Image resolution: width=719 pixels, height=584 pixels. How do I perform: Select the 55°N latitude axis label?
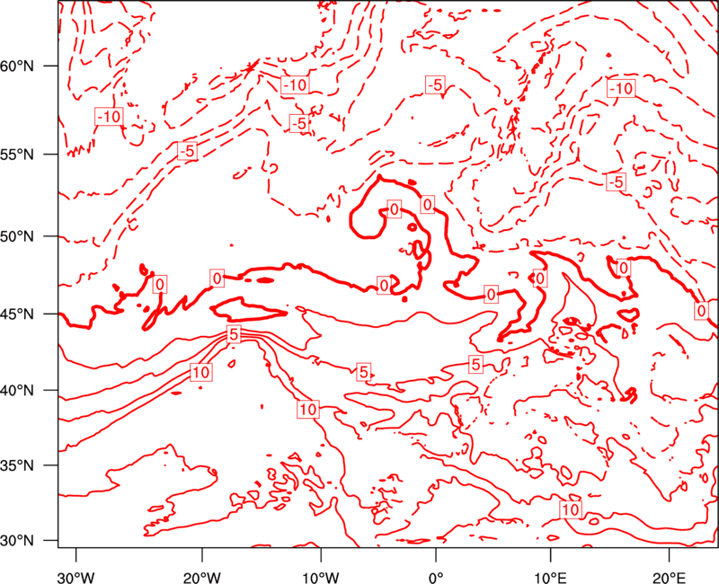(17, 155)
